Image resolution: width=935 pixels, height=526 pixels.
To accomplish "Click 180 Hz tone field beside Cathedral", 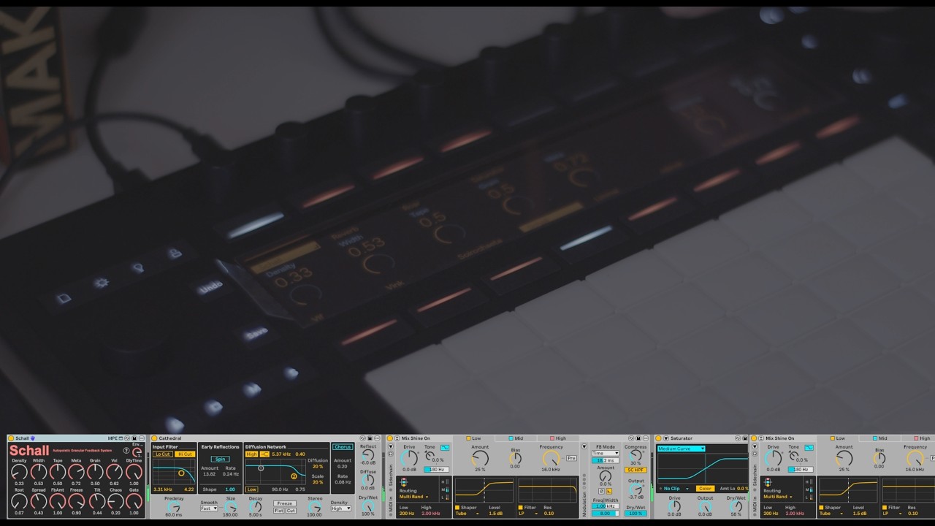I will point(437,469).
